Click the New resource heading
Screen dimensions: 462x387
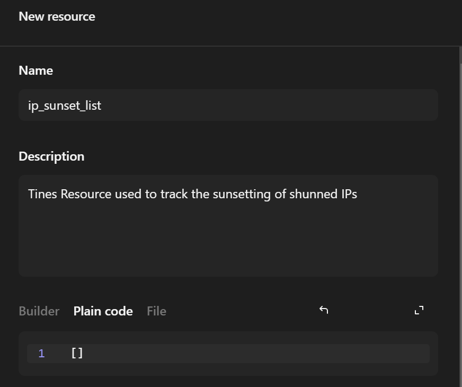click(x=57, y=16)
